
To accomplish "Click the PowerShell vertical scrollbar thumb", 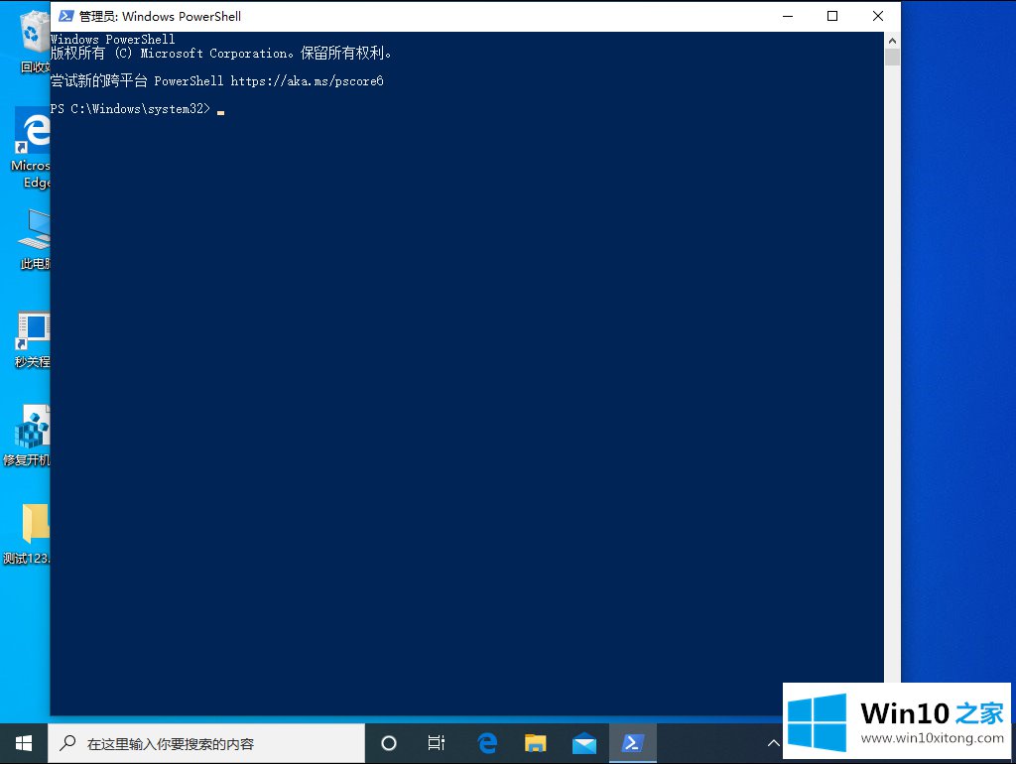I will pos(892,57).
